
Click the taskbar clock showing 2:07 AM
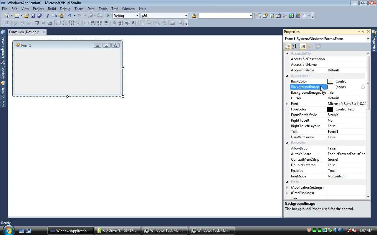[x=366, y=231]
